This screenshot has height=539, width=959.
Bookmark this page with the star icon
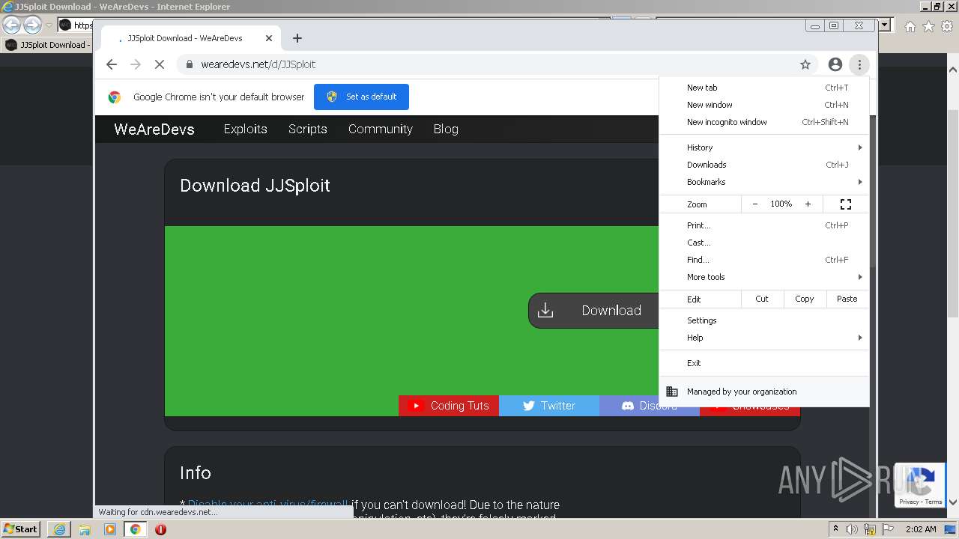click(x=805, y=64)
